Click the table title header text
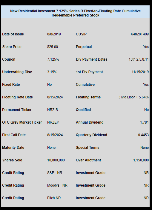This screenshot has width=152, height=210. pyautogui.click(x=75, y=13)
